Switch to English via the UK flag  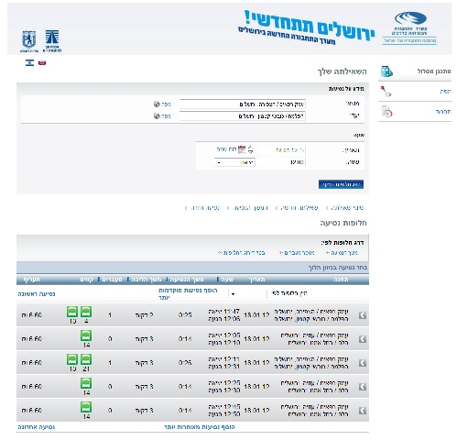click(42, 62)
